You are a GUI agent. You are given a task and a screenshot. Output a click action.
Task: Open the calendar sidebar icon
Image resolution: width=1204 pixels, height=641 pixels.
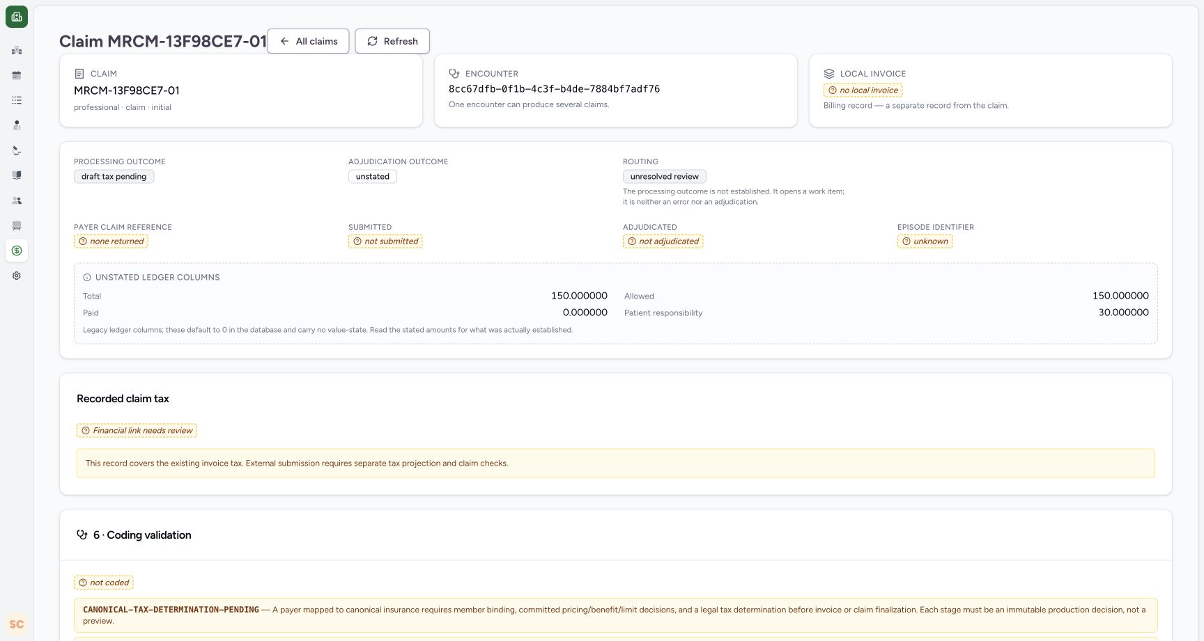[17, 75]
